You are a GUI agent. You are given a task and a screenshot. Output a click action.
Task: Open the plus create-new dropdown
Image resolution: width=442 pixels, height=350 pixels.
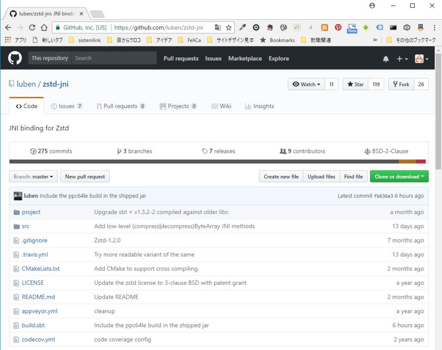(x=402, y=59)
